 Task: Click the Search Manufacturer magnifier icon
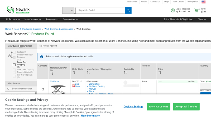[8, 89]
